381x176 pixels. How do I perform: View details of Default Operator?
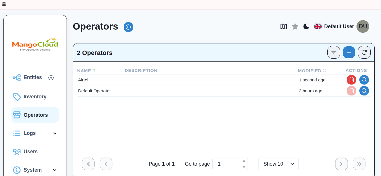(x=364, y=91)
